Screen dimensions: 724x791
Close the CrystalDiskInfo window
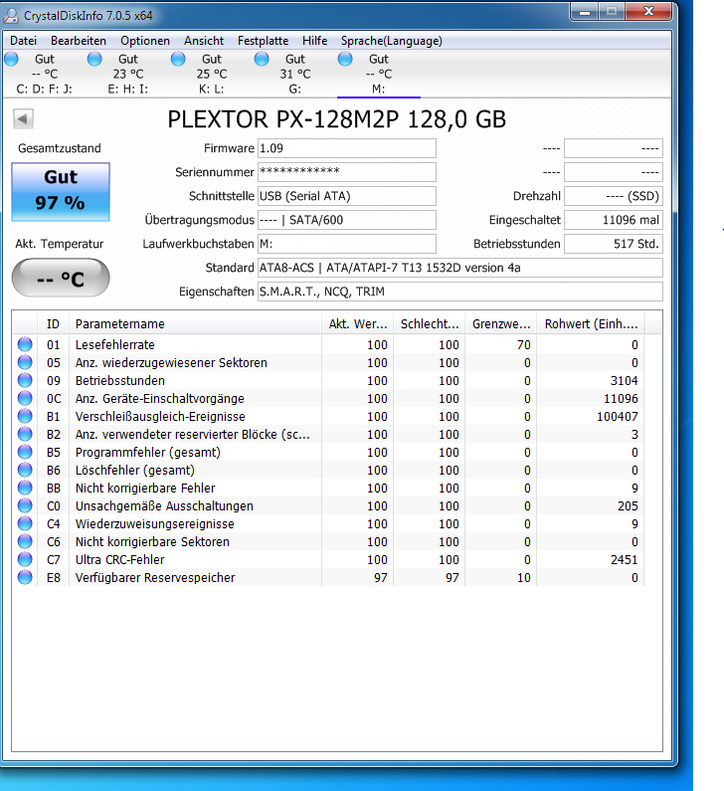[x=648, y=12]
